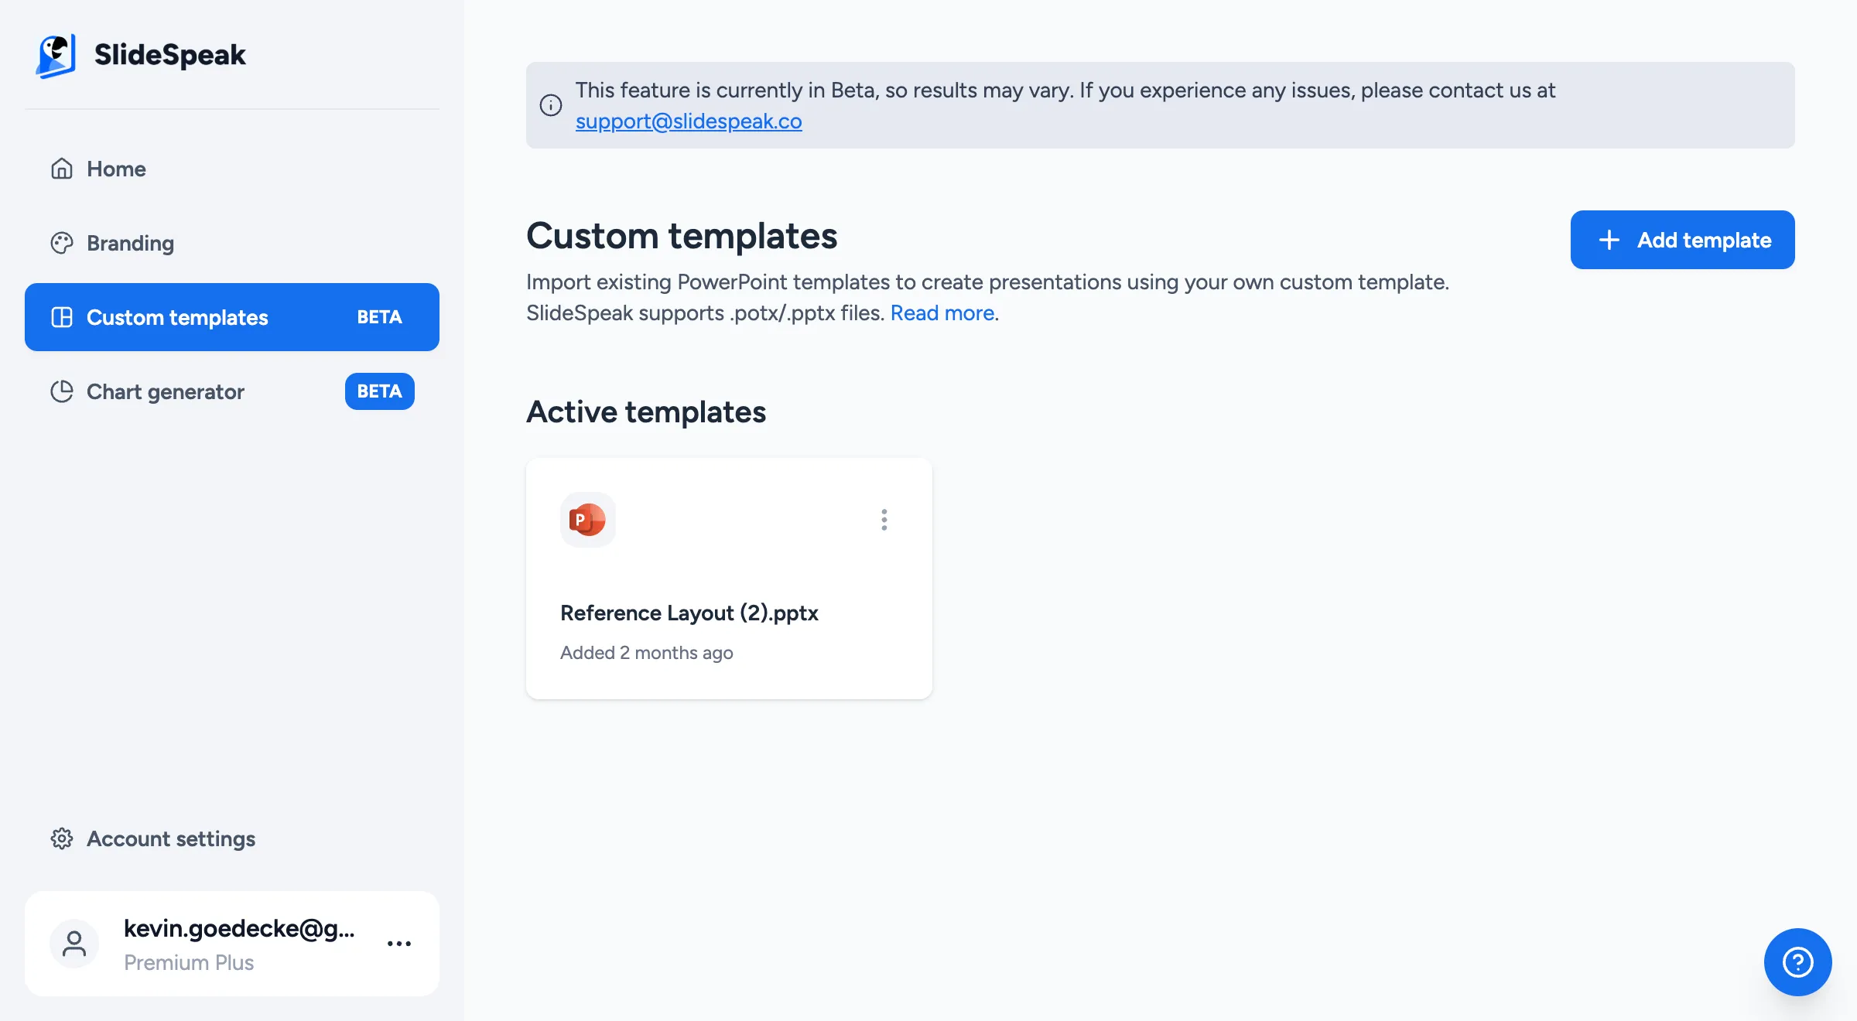Open Account settings
Image resolution: width=1857 pixels, height=1021 pixels.
232,838
